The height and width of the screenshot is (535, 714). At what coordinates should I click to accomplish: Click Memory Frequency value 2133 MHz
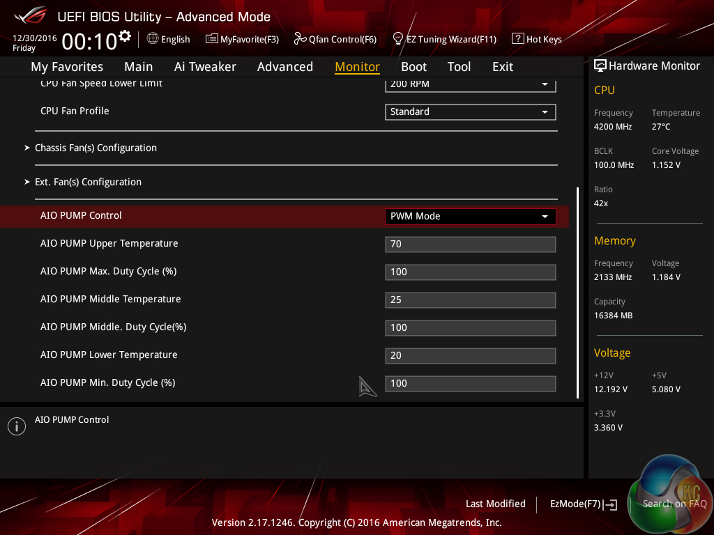pyautogui.click(x=613, y=277)
